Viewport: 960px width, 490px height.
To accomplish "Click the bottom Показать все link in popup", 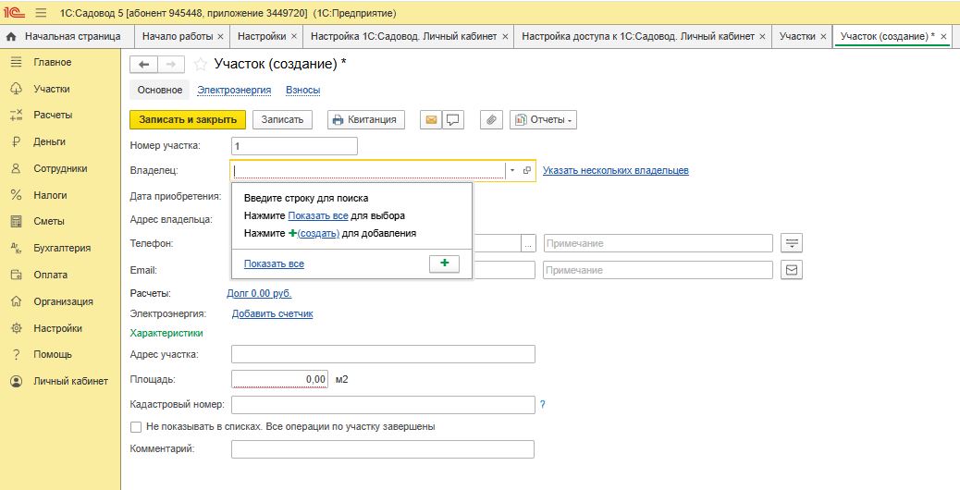I will pyautogui.click(x=274, y=264).
